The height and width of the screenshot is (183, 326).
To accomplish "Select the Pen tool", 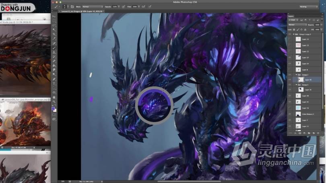I will pyautogui.click(x=54, y=79).
